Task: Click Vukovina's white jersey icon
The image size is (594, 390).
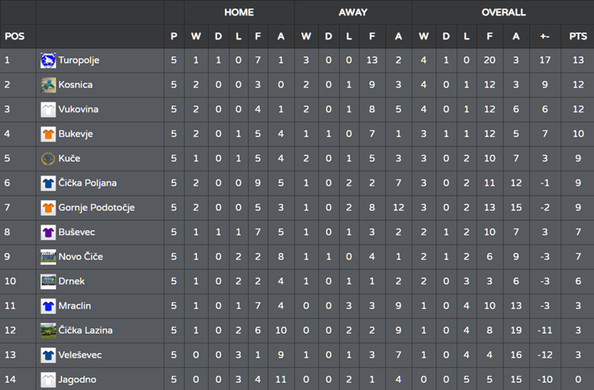Action: pos(48,110)
